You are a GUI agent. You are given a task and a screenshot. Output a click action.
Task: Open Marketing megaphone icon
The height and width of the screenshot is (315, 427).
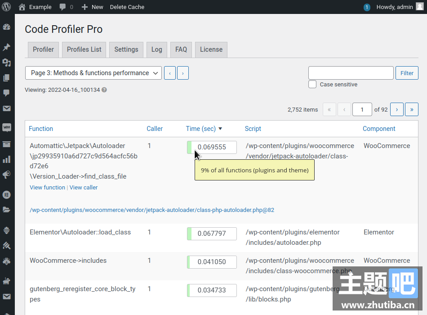7,175
